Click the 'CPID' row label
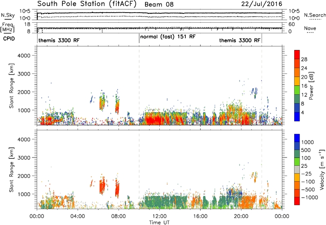 9,39
